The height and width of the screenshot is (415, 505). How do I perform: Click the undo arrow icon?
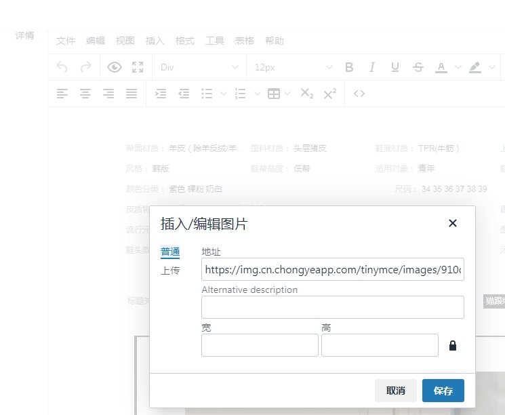pos(62,67)
